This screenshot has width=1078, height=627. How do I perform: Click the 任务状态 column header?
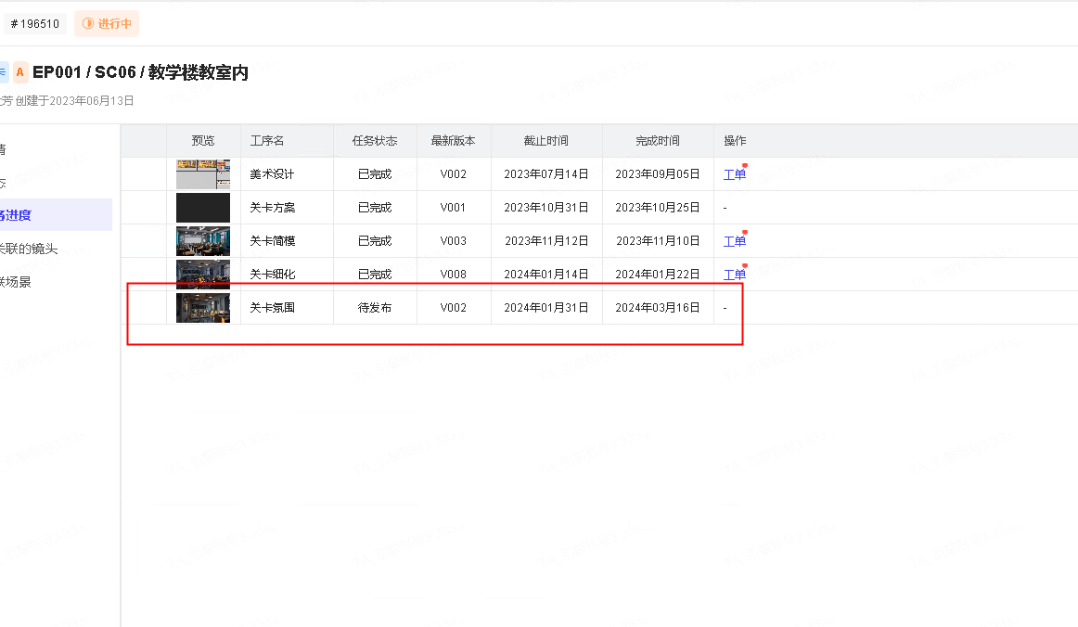tap(375, 141)
